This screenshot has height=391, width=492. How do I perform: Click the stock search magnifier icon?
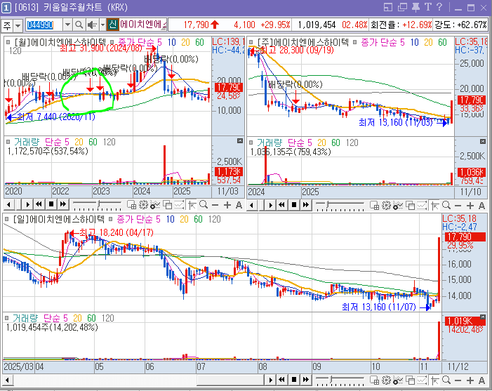click(x=79, y=25)
